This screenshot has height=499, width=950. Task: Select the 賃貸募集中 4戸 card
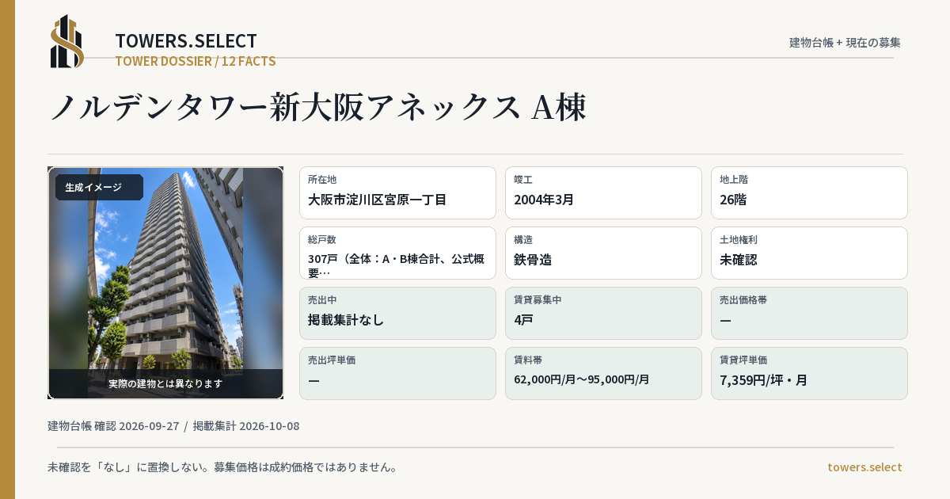point(603,313)
